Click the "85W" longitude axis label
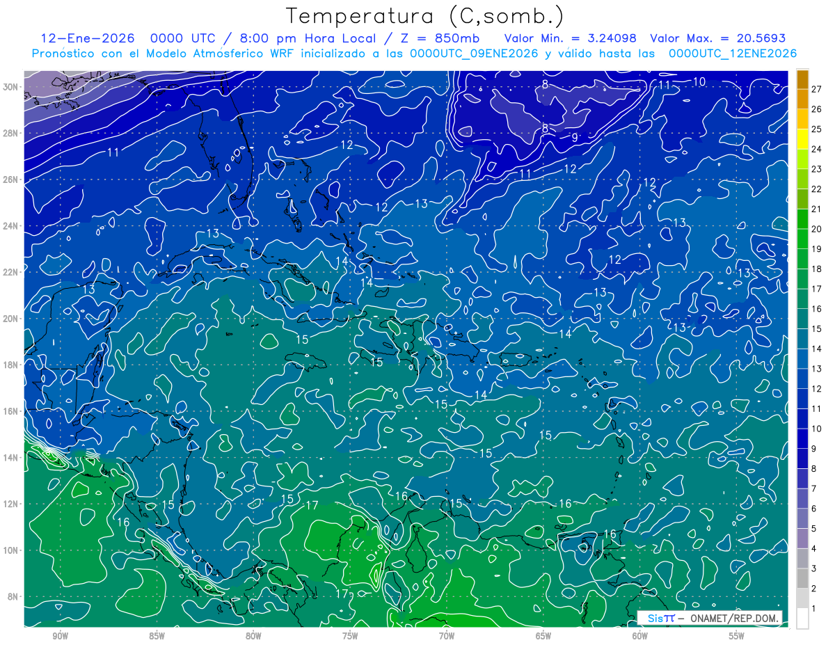The image size is (835, 645). click(x=157, y=636)
